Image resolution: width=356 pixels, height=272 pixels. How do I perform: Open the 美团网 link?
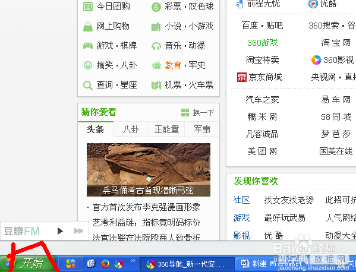pos(263,151)
